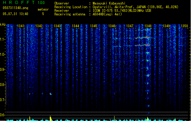The height and width of the screenshot is (121, 191).
Task: Click time marker 1350
Action: tap(184, 26)
